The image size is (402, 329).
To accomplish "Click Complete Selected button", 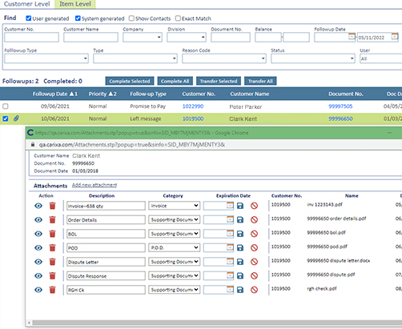I will pos(130,81).
